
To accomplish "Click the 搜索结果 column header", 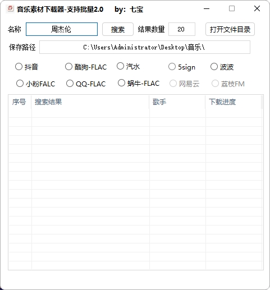I will (x=90, y=102).
